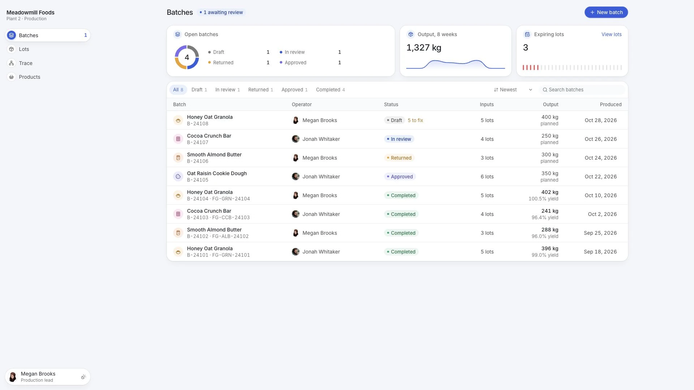Viewport: 694px width, 390px height.
Task: Click the '402 kg' output value
Action: (549, 192)
